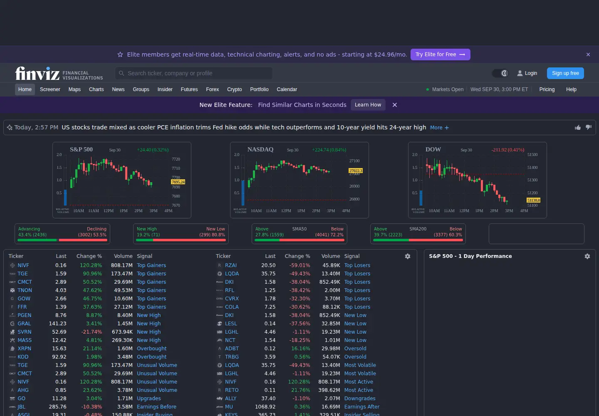Open the S&P 500 intraday chart

122,180
